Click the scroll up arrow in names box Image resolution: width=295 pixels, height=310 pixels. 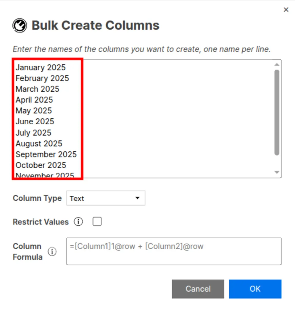(277, 64)
